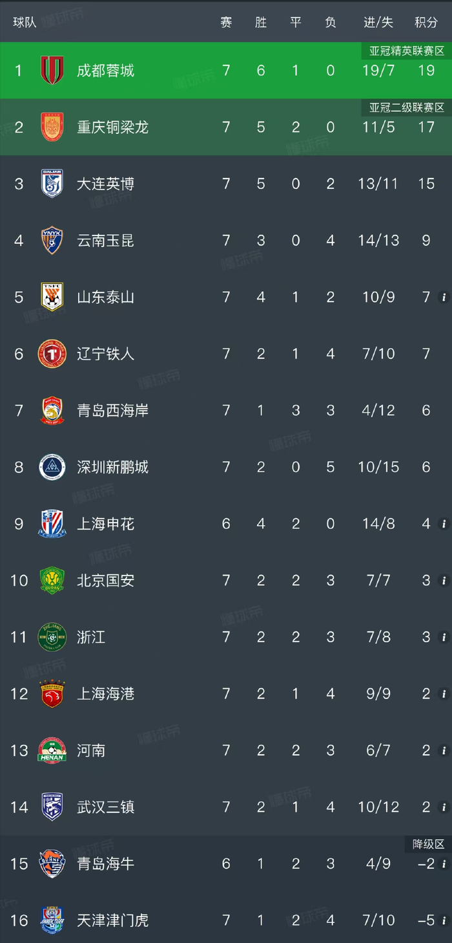452x943 pixels.
Task: Click the 积分 column header
Action: click(x=426, y=23)
